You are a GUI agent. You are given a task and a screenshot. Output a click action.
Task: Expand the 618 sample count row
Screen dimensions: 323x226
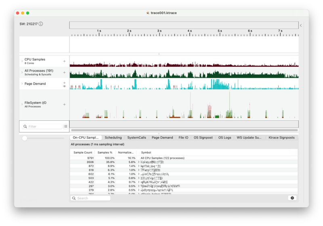(138, 170)
